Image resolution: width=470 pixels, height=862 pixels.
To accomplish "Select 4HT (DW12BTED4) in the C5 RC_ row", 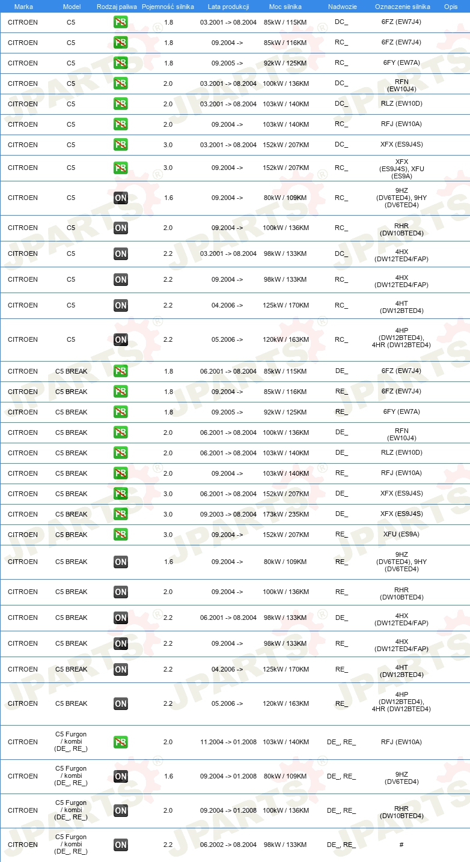I will (401, 307).
